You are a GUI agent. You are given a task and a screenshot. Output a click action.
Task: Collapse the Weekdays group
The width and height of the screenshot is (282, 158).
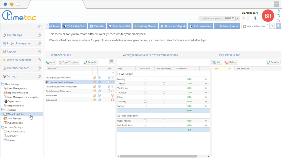(119, 74)
